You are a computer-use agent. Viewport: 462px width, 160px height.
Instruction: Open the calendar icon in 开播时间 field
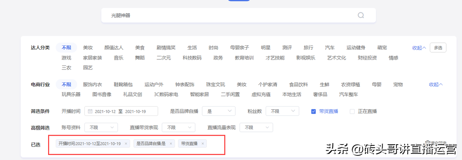click(90, 111)
